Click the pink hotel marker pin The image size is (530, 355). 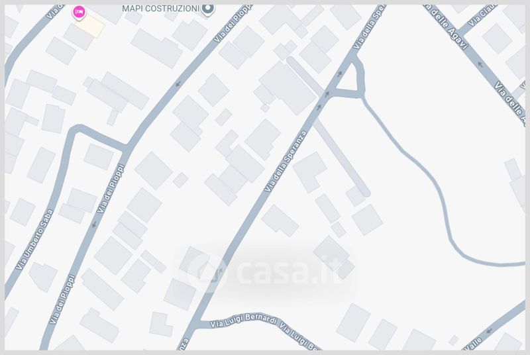[79, 13]
